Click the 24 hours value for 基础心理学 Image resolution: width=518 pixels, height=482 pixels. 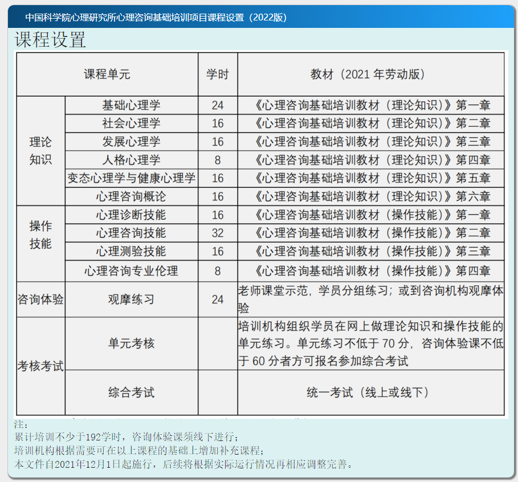tap(218, 105)
